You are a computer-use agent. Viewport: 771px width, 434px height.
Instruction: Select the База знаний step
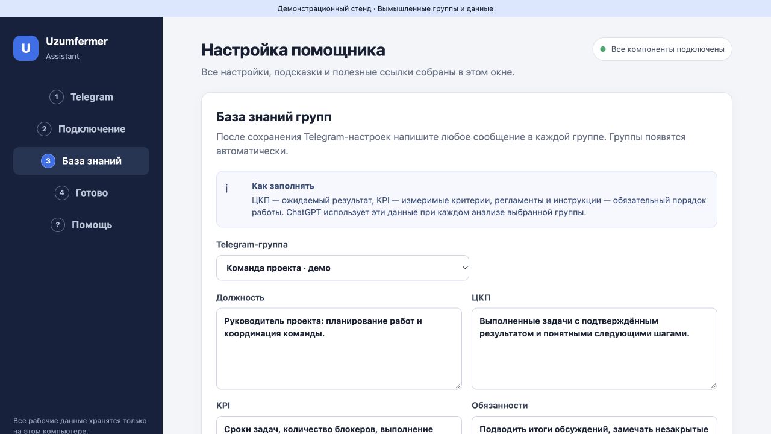81,161
